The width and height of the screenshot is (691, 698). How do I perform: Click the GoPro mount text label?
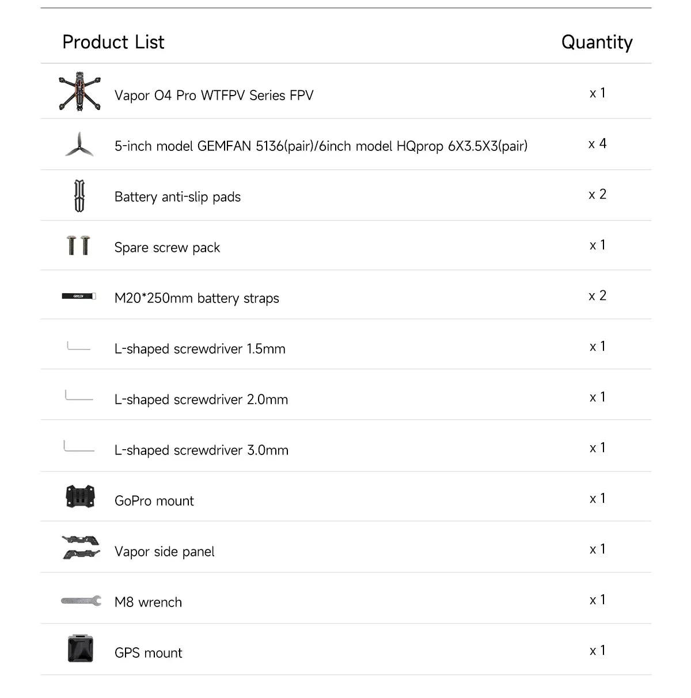tap(154, 501)
